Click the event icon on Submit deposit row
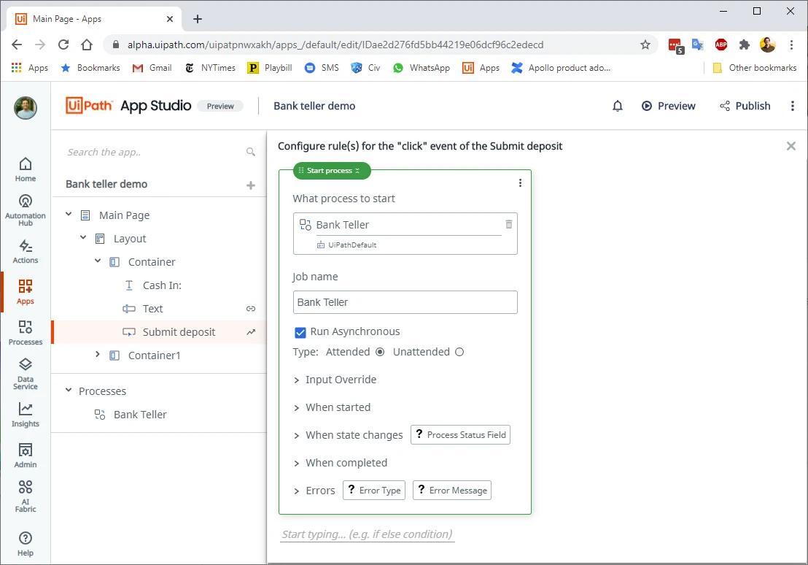 250,332
